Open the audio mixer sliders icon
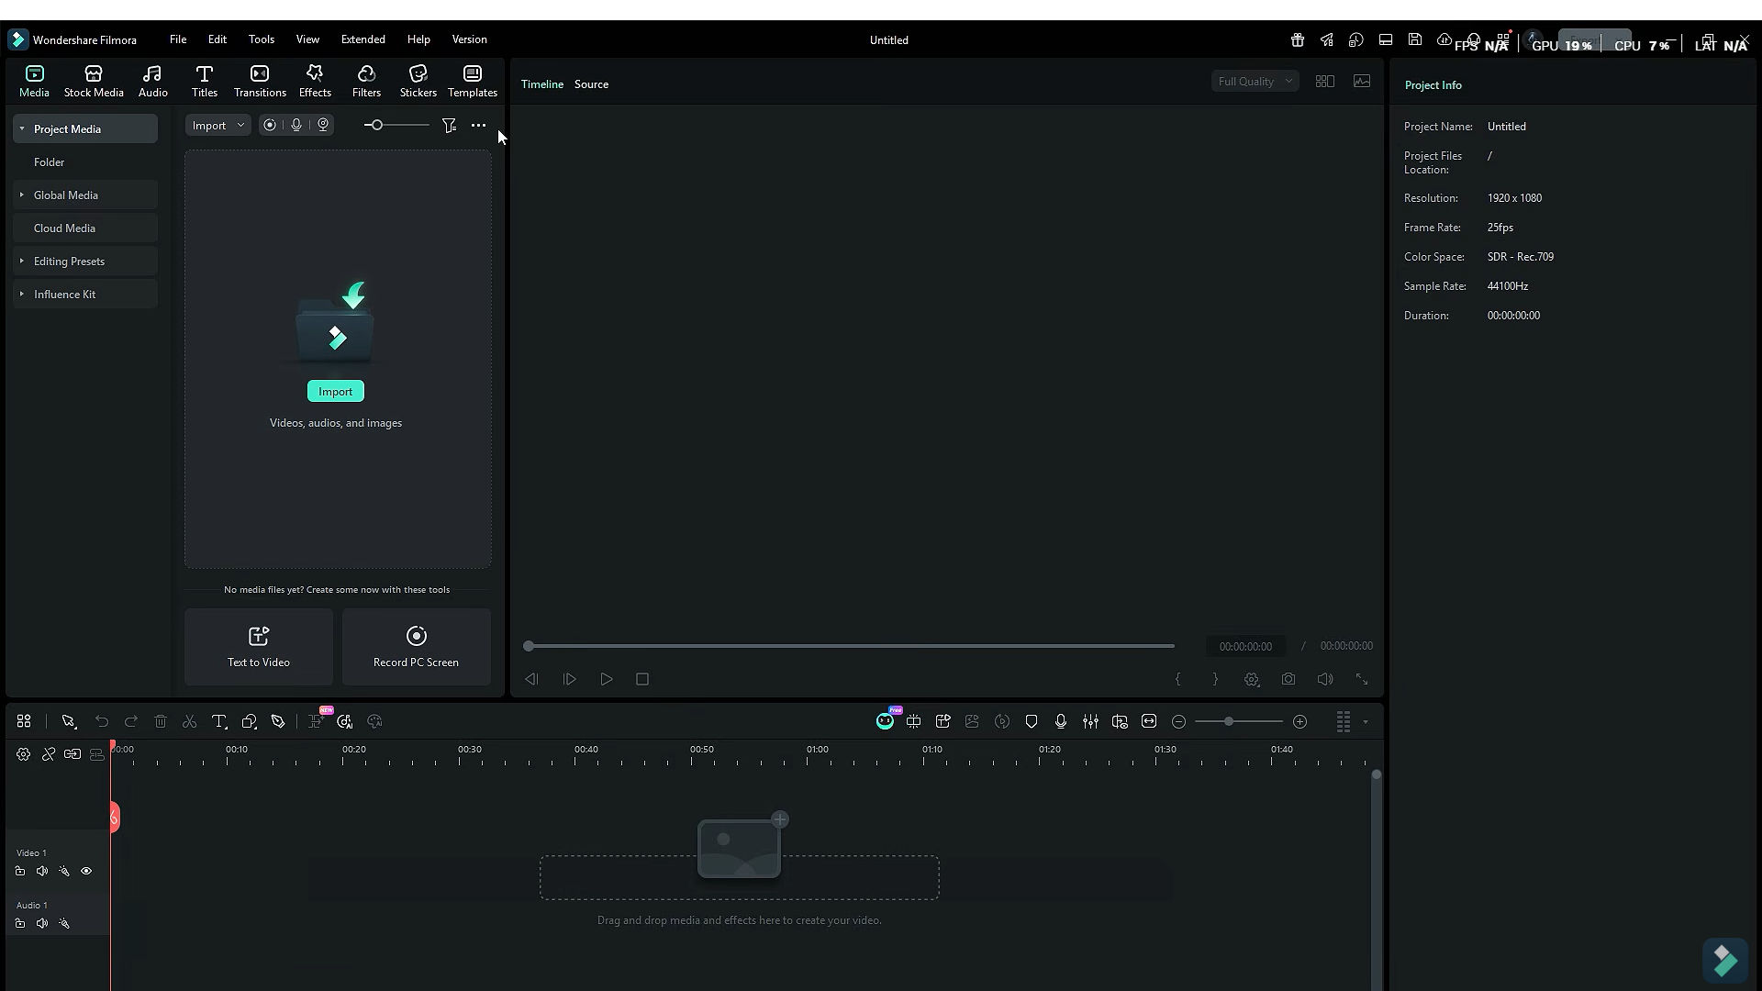Screen dimensions: 1762x991 [x=1090, y=722]
